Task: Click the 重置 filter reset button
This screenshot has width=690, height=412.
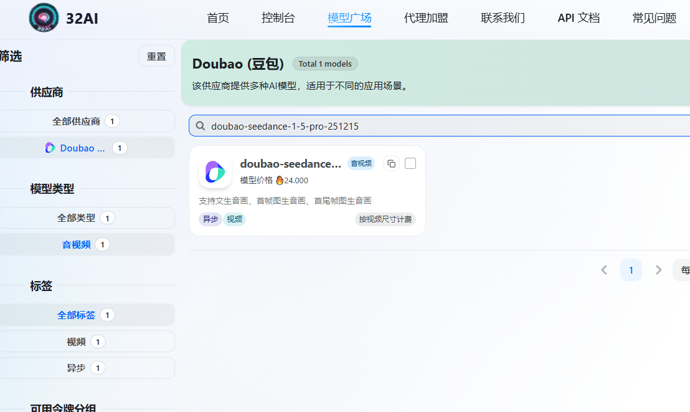Action: (x=157, y=56)
